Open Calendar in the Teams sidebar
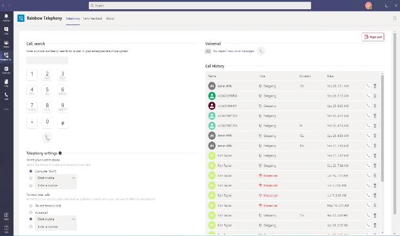The height and width of the screenshot is (236, 400). coord(6,70)
